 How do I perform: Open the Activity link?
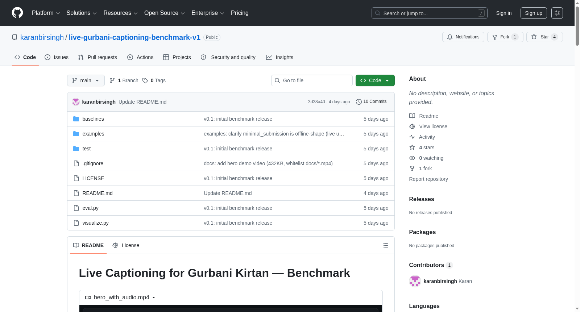422,137
